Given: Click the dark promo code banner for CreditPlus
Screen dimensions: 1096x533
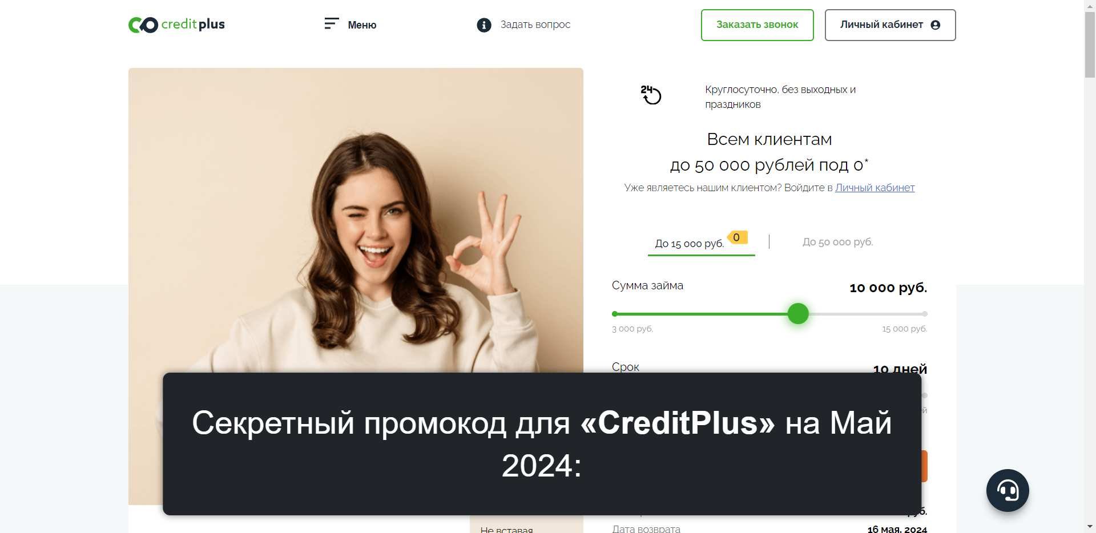Looking at the screenshot, I should (542, 444).
